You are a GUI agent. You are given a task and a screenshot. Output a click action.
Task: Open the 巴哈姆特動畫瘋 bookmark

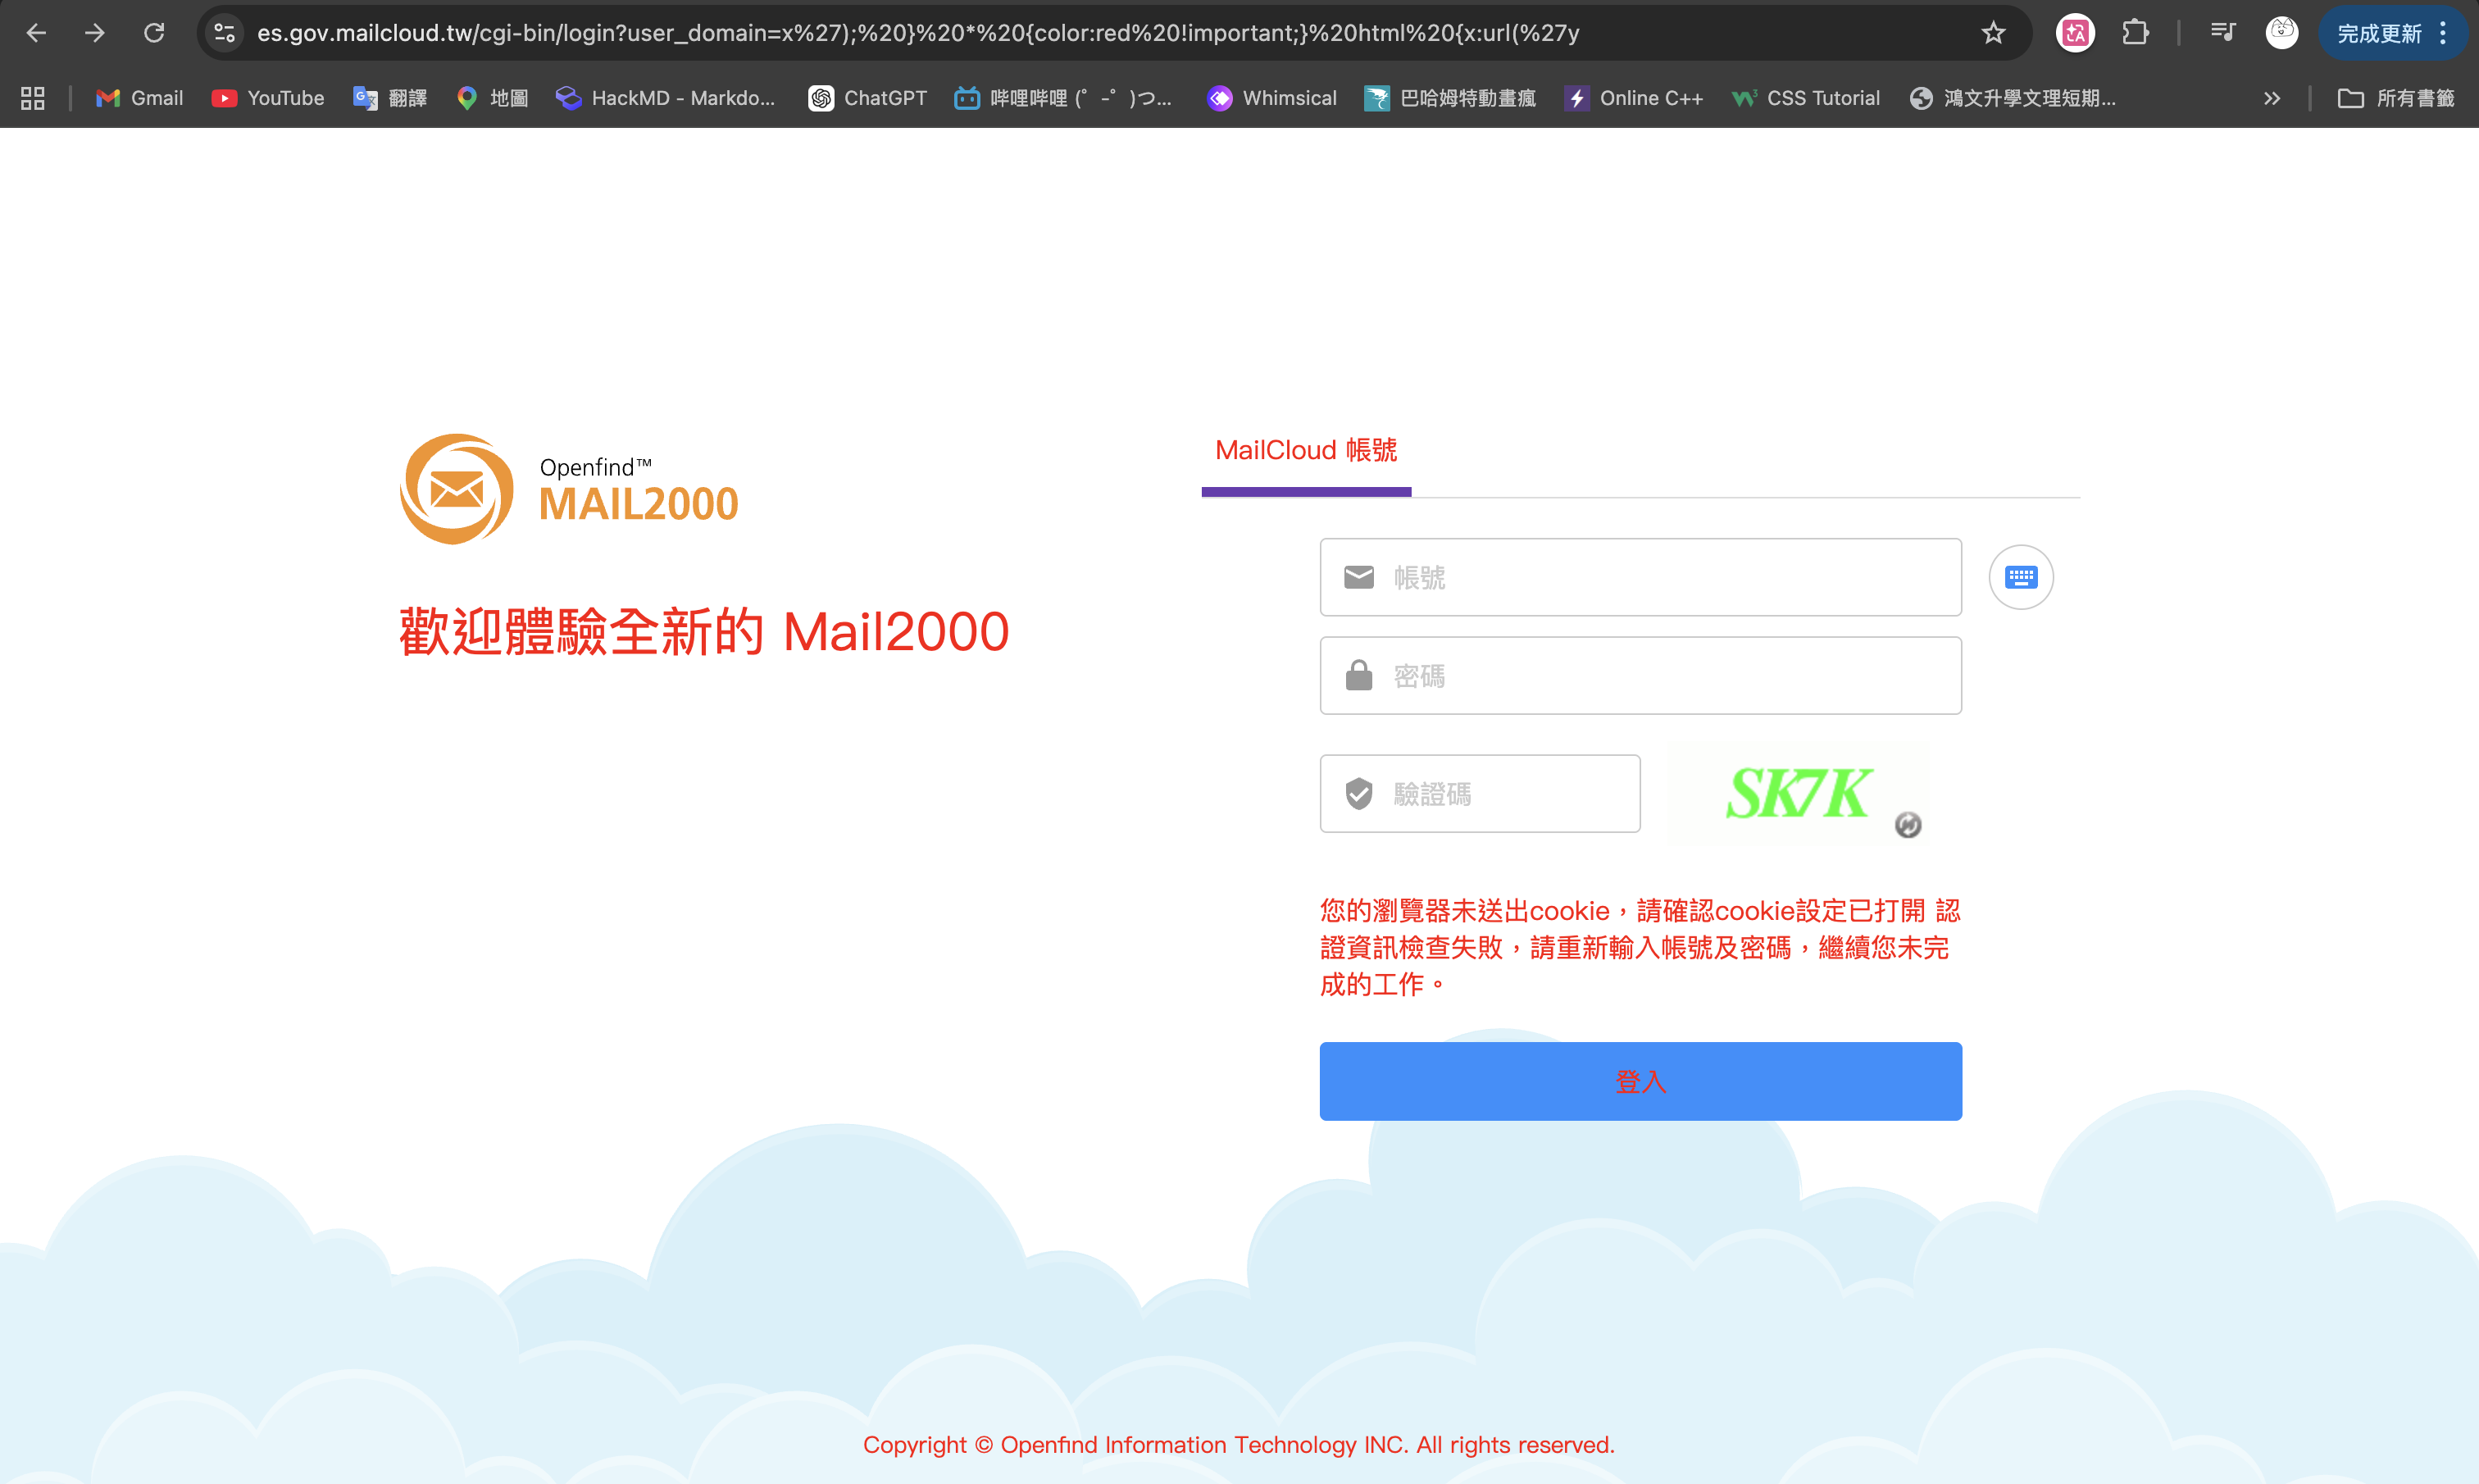pyautogui.click(x=1450, y=98)
